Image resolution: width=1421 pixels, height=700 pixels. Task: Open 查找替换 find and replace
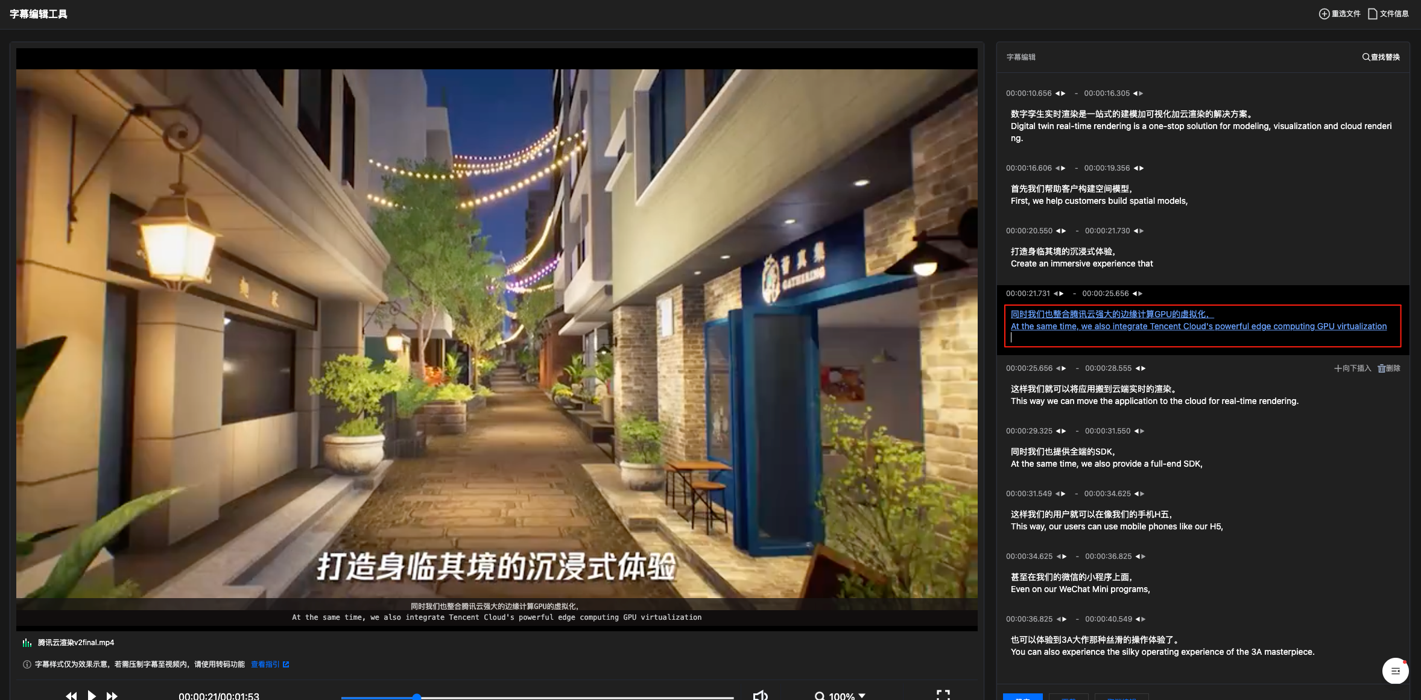[x=1381, y=57]
